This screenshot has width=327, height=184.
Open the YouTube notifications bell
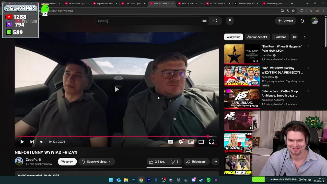[302, 21]
